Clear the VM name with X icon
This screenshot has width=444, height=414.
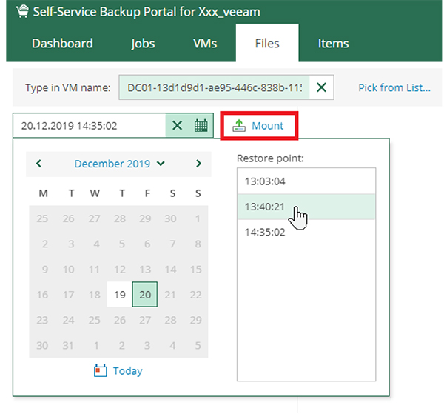point(320,87)
